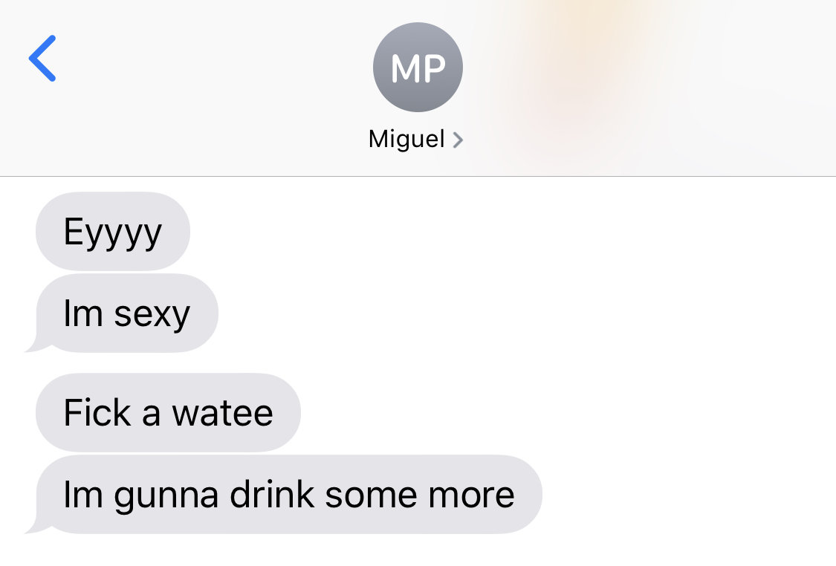
Task: Click the word "sexy" in the second message
Action: [x=152, y=314]
